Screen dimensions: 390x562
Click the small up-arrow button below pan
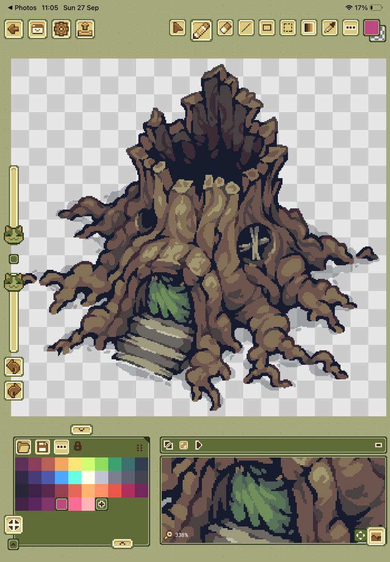pyautogui.click(x=13, y=545)
